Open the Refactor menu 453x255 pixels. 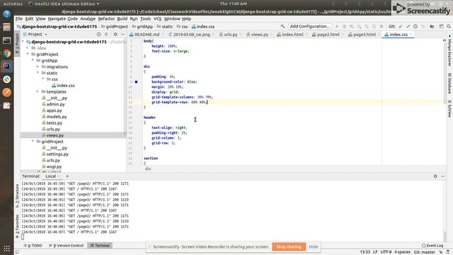pos(106,18)
